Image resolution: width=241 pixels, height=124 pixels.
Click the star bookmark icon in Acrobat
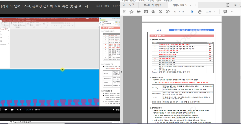click(132, 12)
